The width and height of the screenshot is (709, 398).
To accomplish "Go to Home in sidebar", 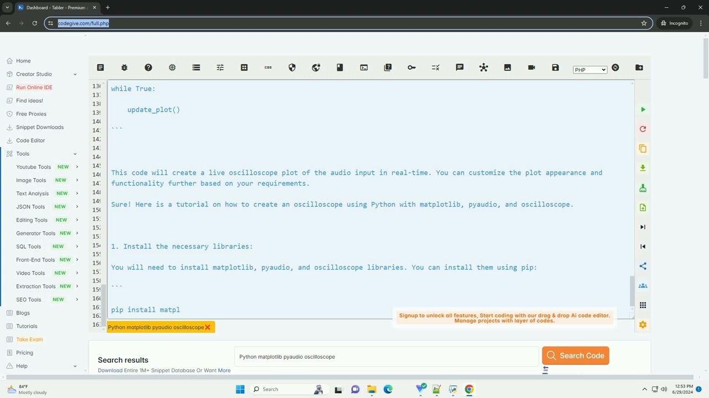I will point(23,61).
